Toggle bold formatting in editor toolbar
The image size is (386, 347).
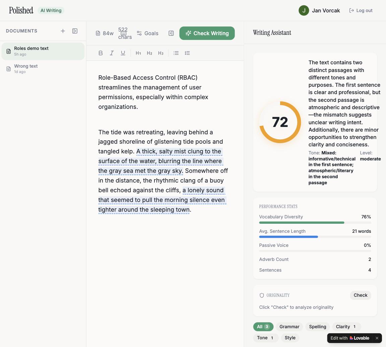pos(101,53)
